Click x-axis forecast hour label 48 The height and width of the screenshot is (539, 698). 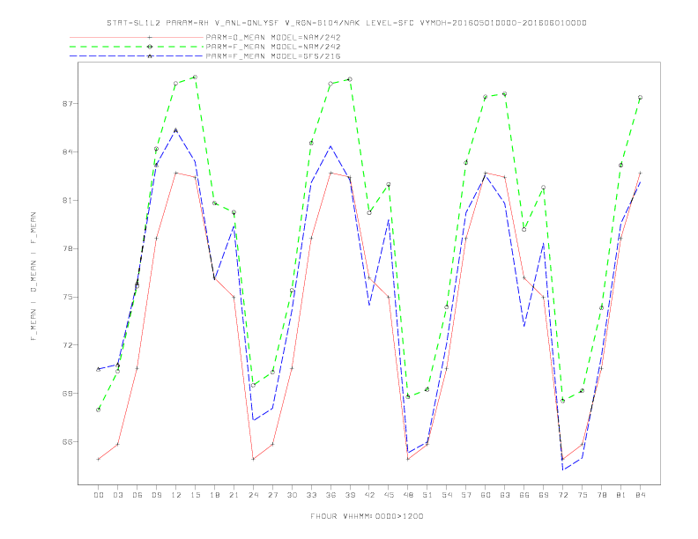point(408,495)
